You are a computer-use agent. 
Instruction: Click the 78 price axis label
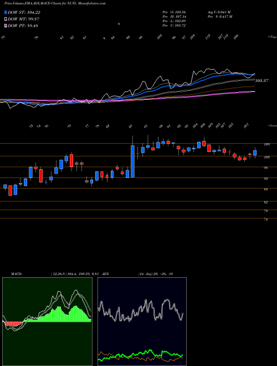click(x=266, y=211)
